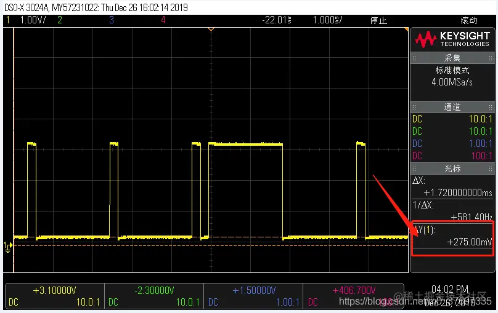Viewport: 498px width, 313px height.
Task: Click magenta channel 100:1 probe ratio in 通道 panel
Action: [482, 156]
